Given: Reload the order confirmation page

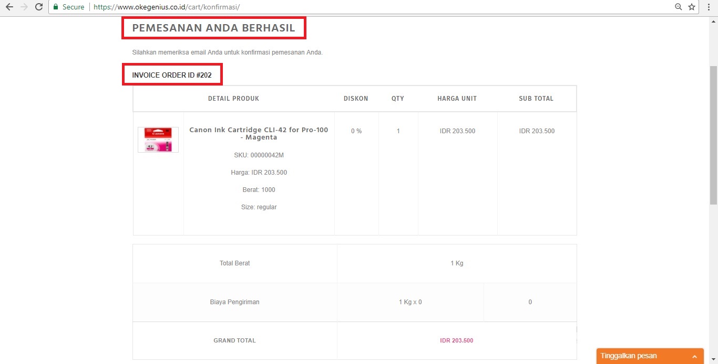Looking at the screenshot, I should [38, 7].
